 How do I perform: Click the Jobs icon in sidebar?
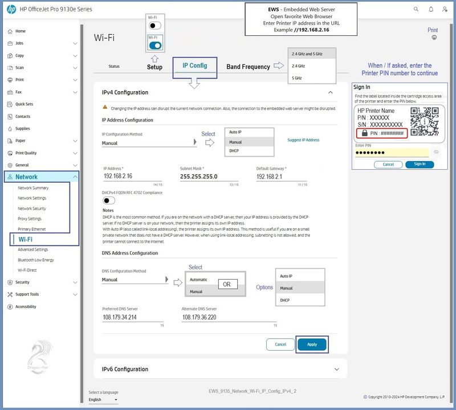(10, 43)
